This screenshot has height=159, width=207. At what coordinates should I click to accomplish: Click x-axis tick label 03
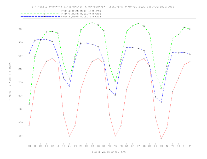35,146
